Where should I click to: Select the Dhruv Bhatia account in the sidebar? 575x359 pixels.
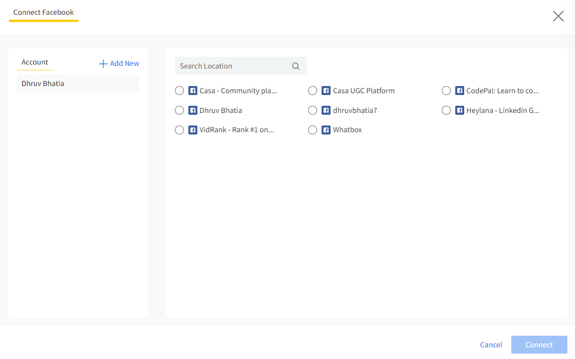(78, 84)
